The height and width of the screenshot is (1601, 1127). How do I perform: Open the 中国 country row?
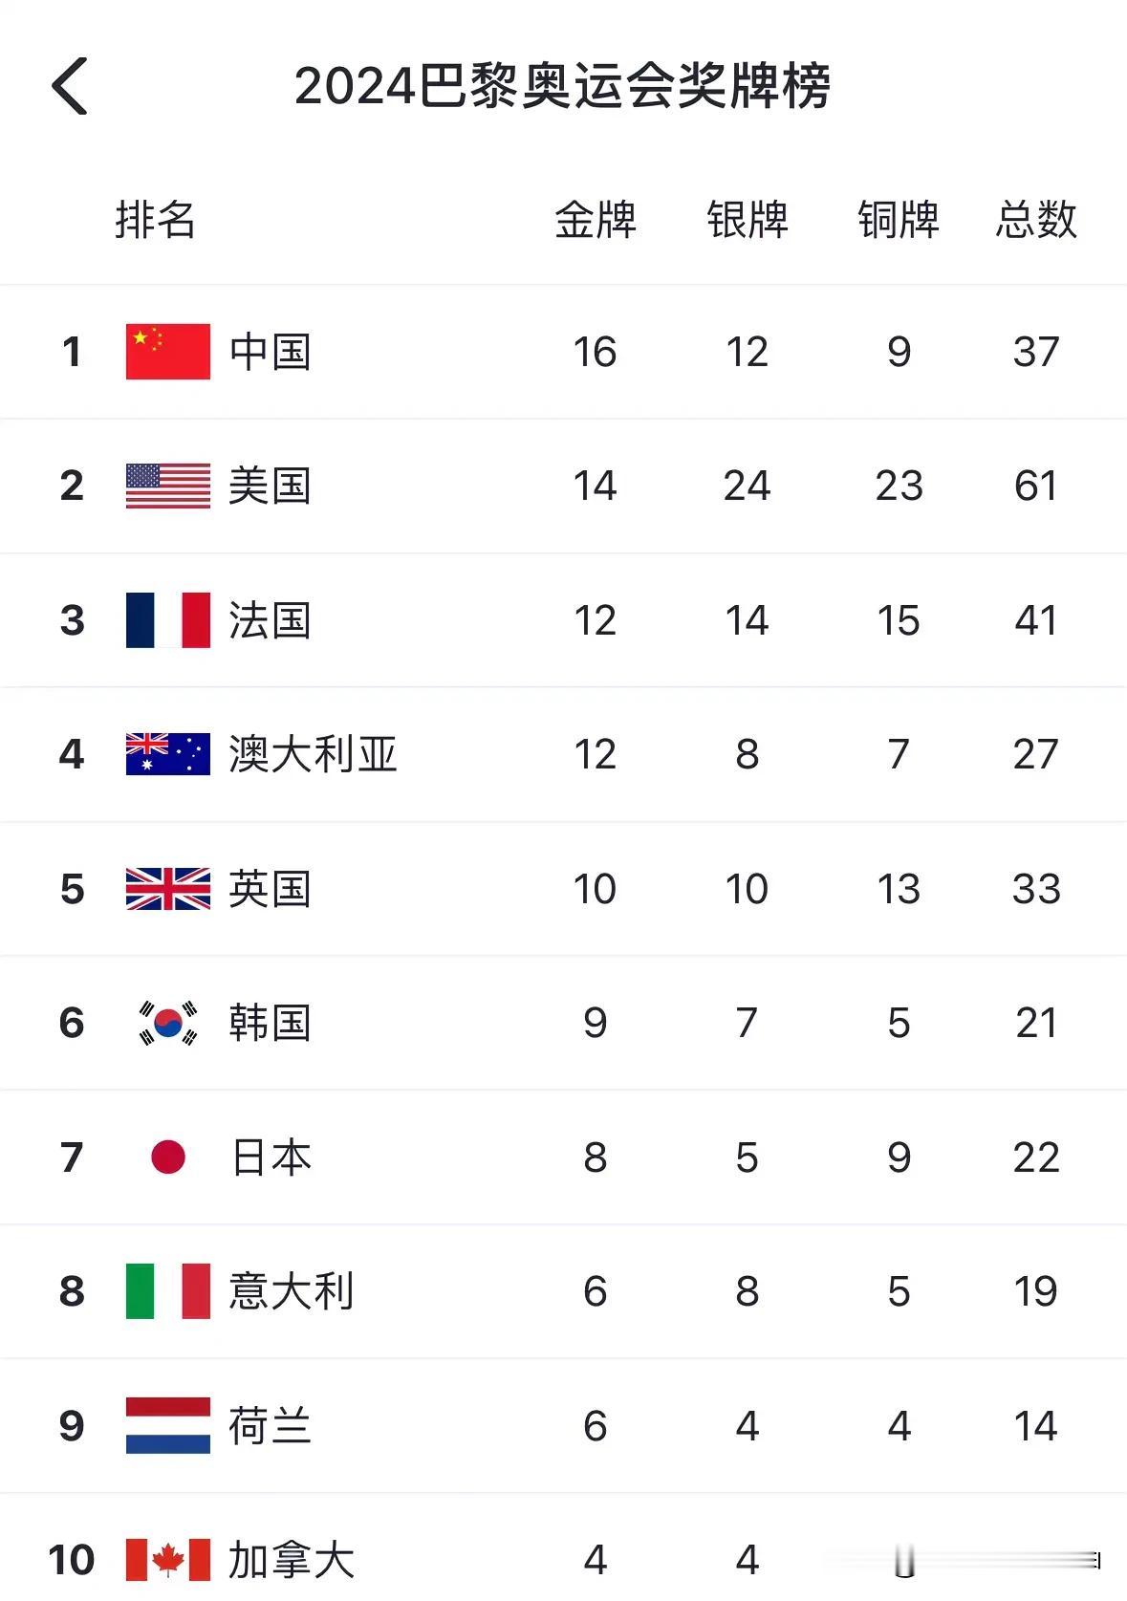click(563, 352)
